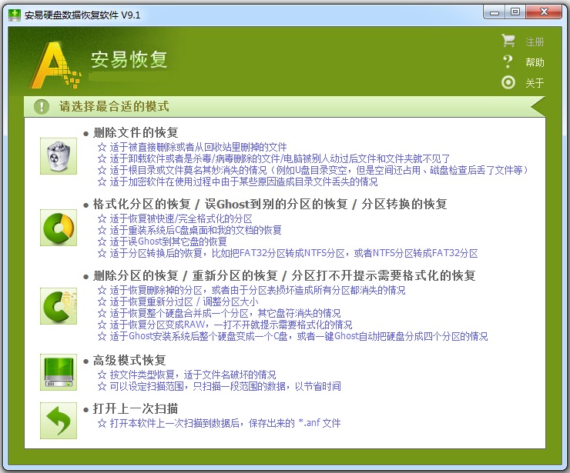The width and height of the screenshot is (570, 473).
Task: Click text 适于误Ghost到其它盘的恢复
Action: pyautogui.click(x=169, y=241)
